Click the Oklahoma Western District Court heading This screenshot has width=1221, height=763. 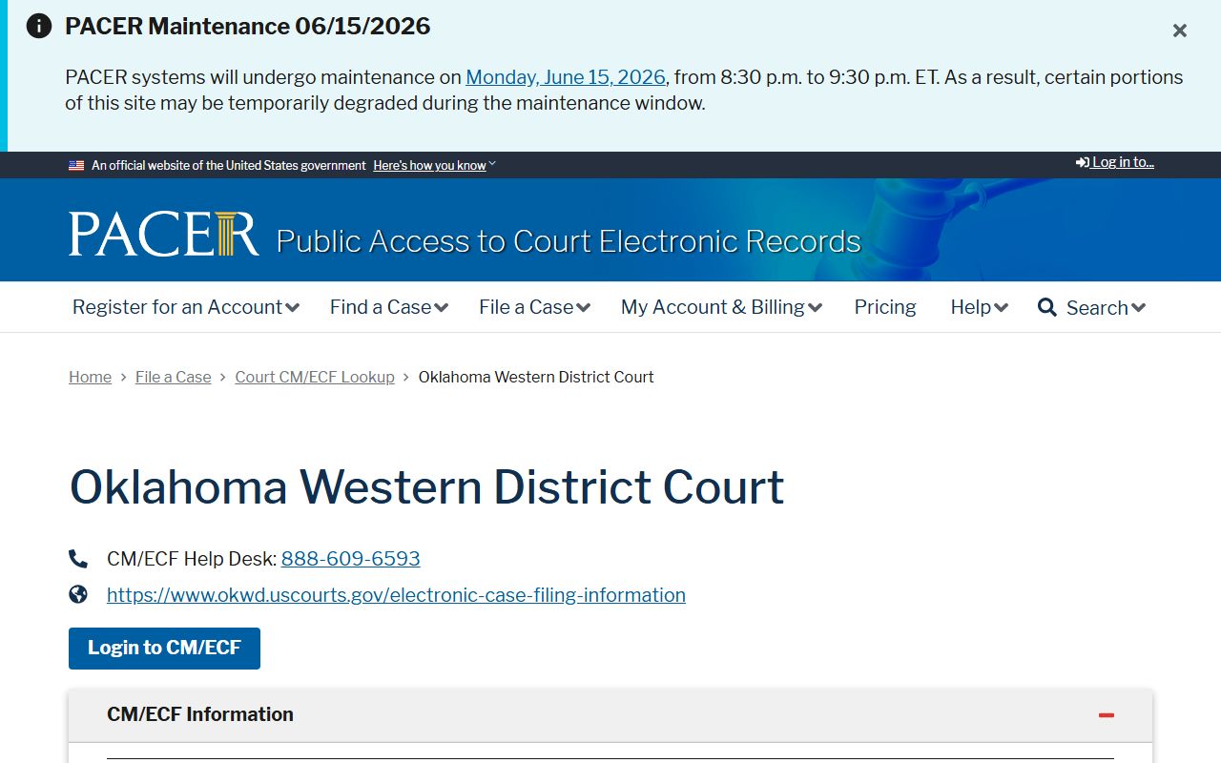tap(426, 487)
